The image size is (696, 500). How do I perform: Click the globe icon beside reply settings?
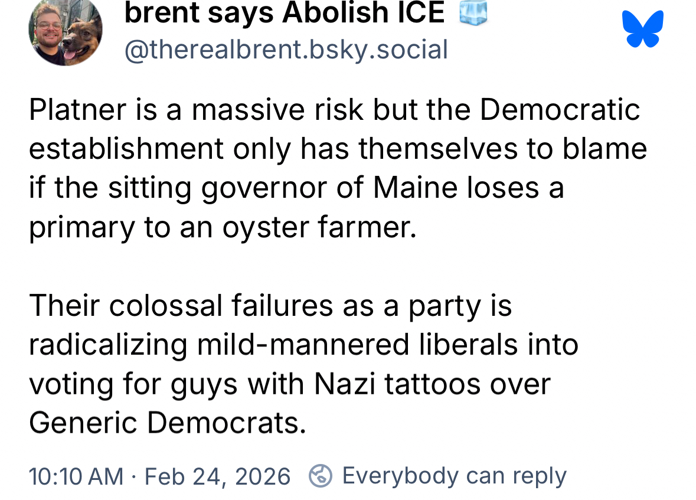(321, 476)
